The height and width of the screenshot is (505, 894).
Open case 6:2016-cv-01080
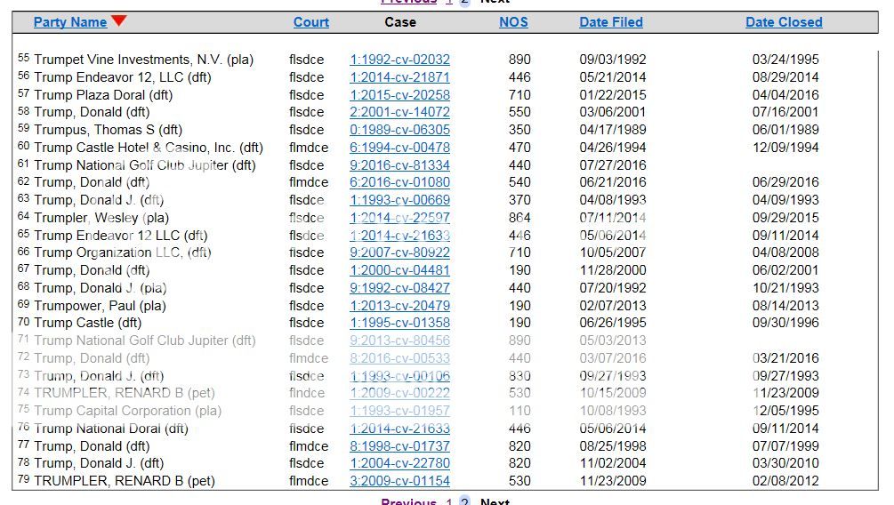click(x=399, y=182)
